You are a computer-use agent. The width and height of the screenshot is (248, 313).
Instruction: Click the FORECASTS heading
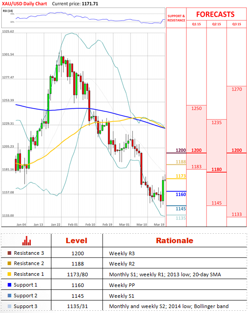[215, 14]
